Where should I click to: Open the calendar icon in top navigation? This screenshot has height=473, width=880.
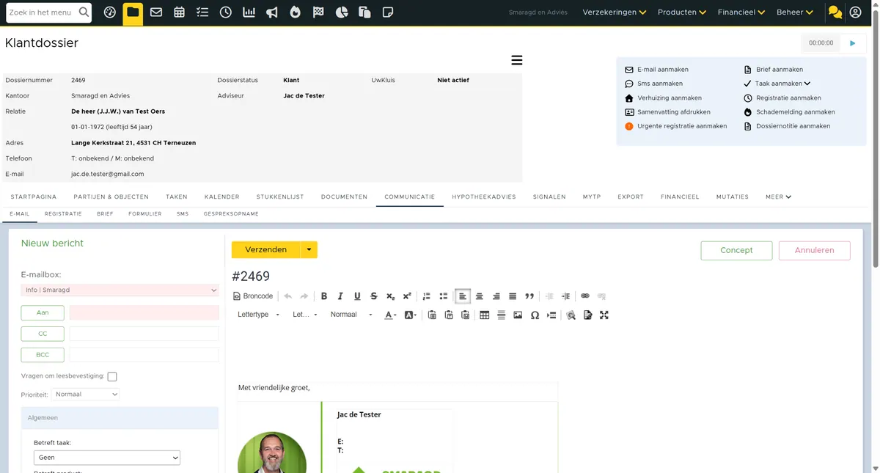point(180,12)
